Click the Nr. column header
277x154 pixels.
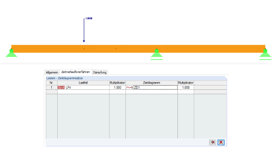tap(52, 83)
